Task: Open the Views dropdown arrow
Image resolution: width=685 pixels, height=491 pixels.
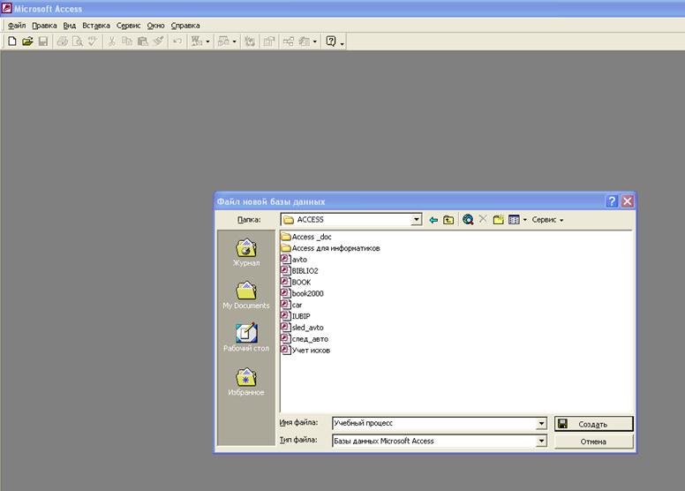Action: tap(524, 220)
